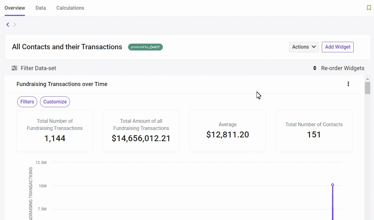
Task: Click the 10M axis label
Action: (43, 186)
